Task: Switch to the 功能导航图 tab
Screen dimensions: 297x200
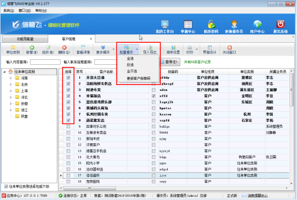Action: click(25, 39)
